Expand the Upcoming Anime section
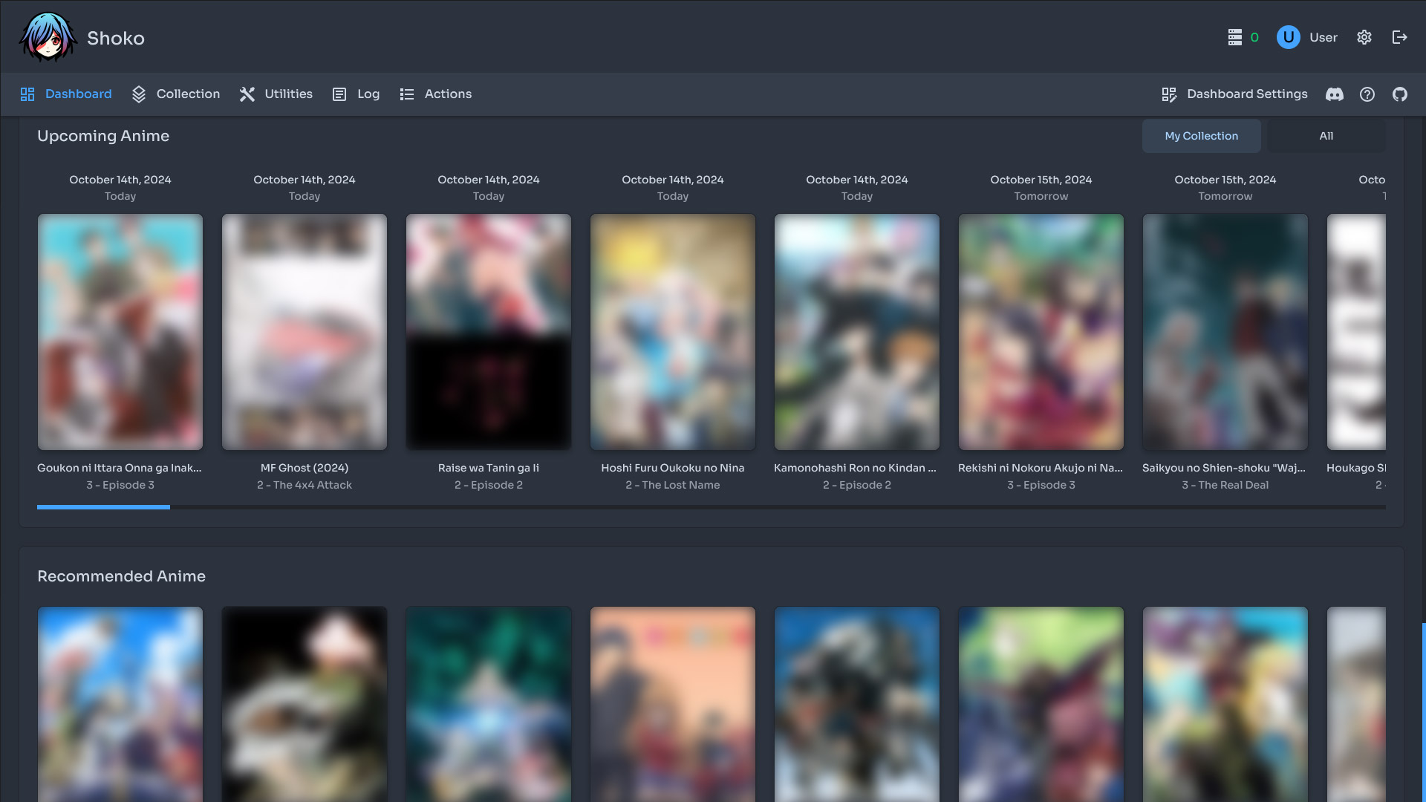The width and height of the screenshot is (1426, 802). click(x=102, y=136)
